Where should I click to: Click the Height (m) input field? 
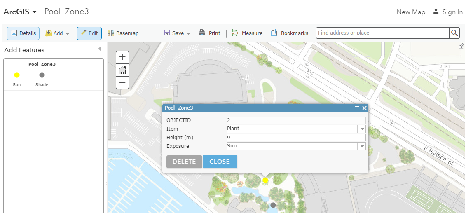(x=296, y=138)
